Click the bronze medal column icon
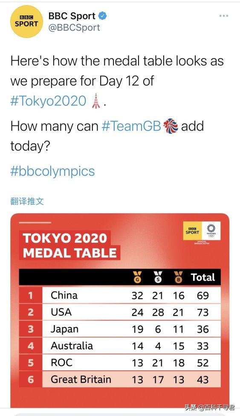 pos(179,277)
